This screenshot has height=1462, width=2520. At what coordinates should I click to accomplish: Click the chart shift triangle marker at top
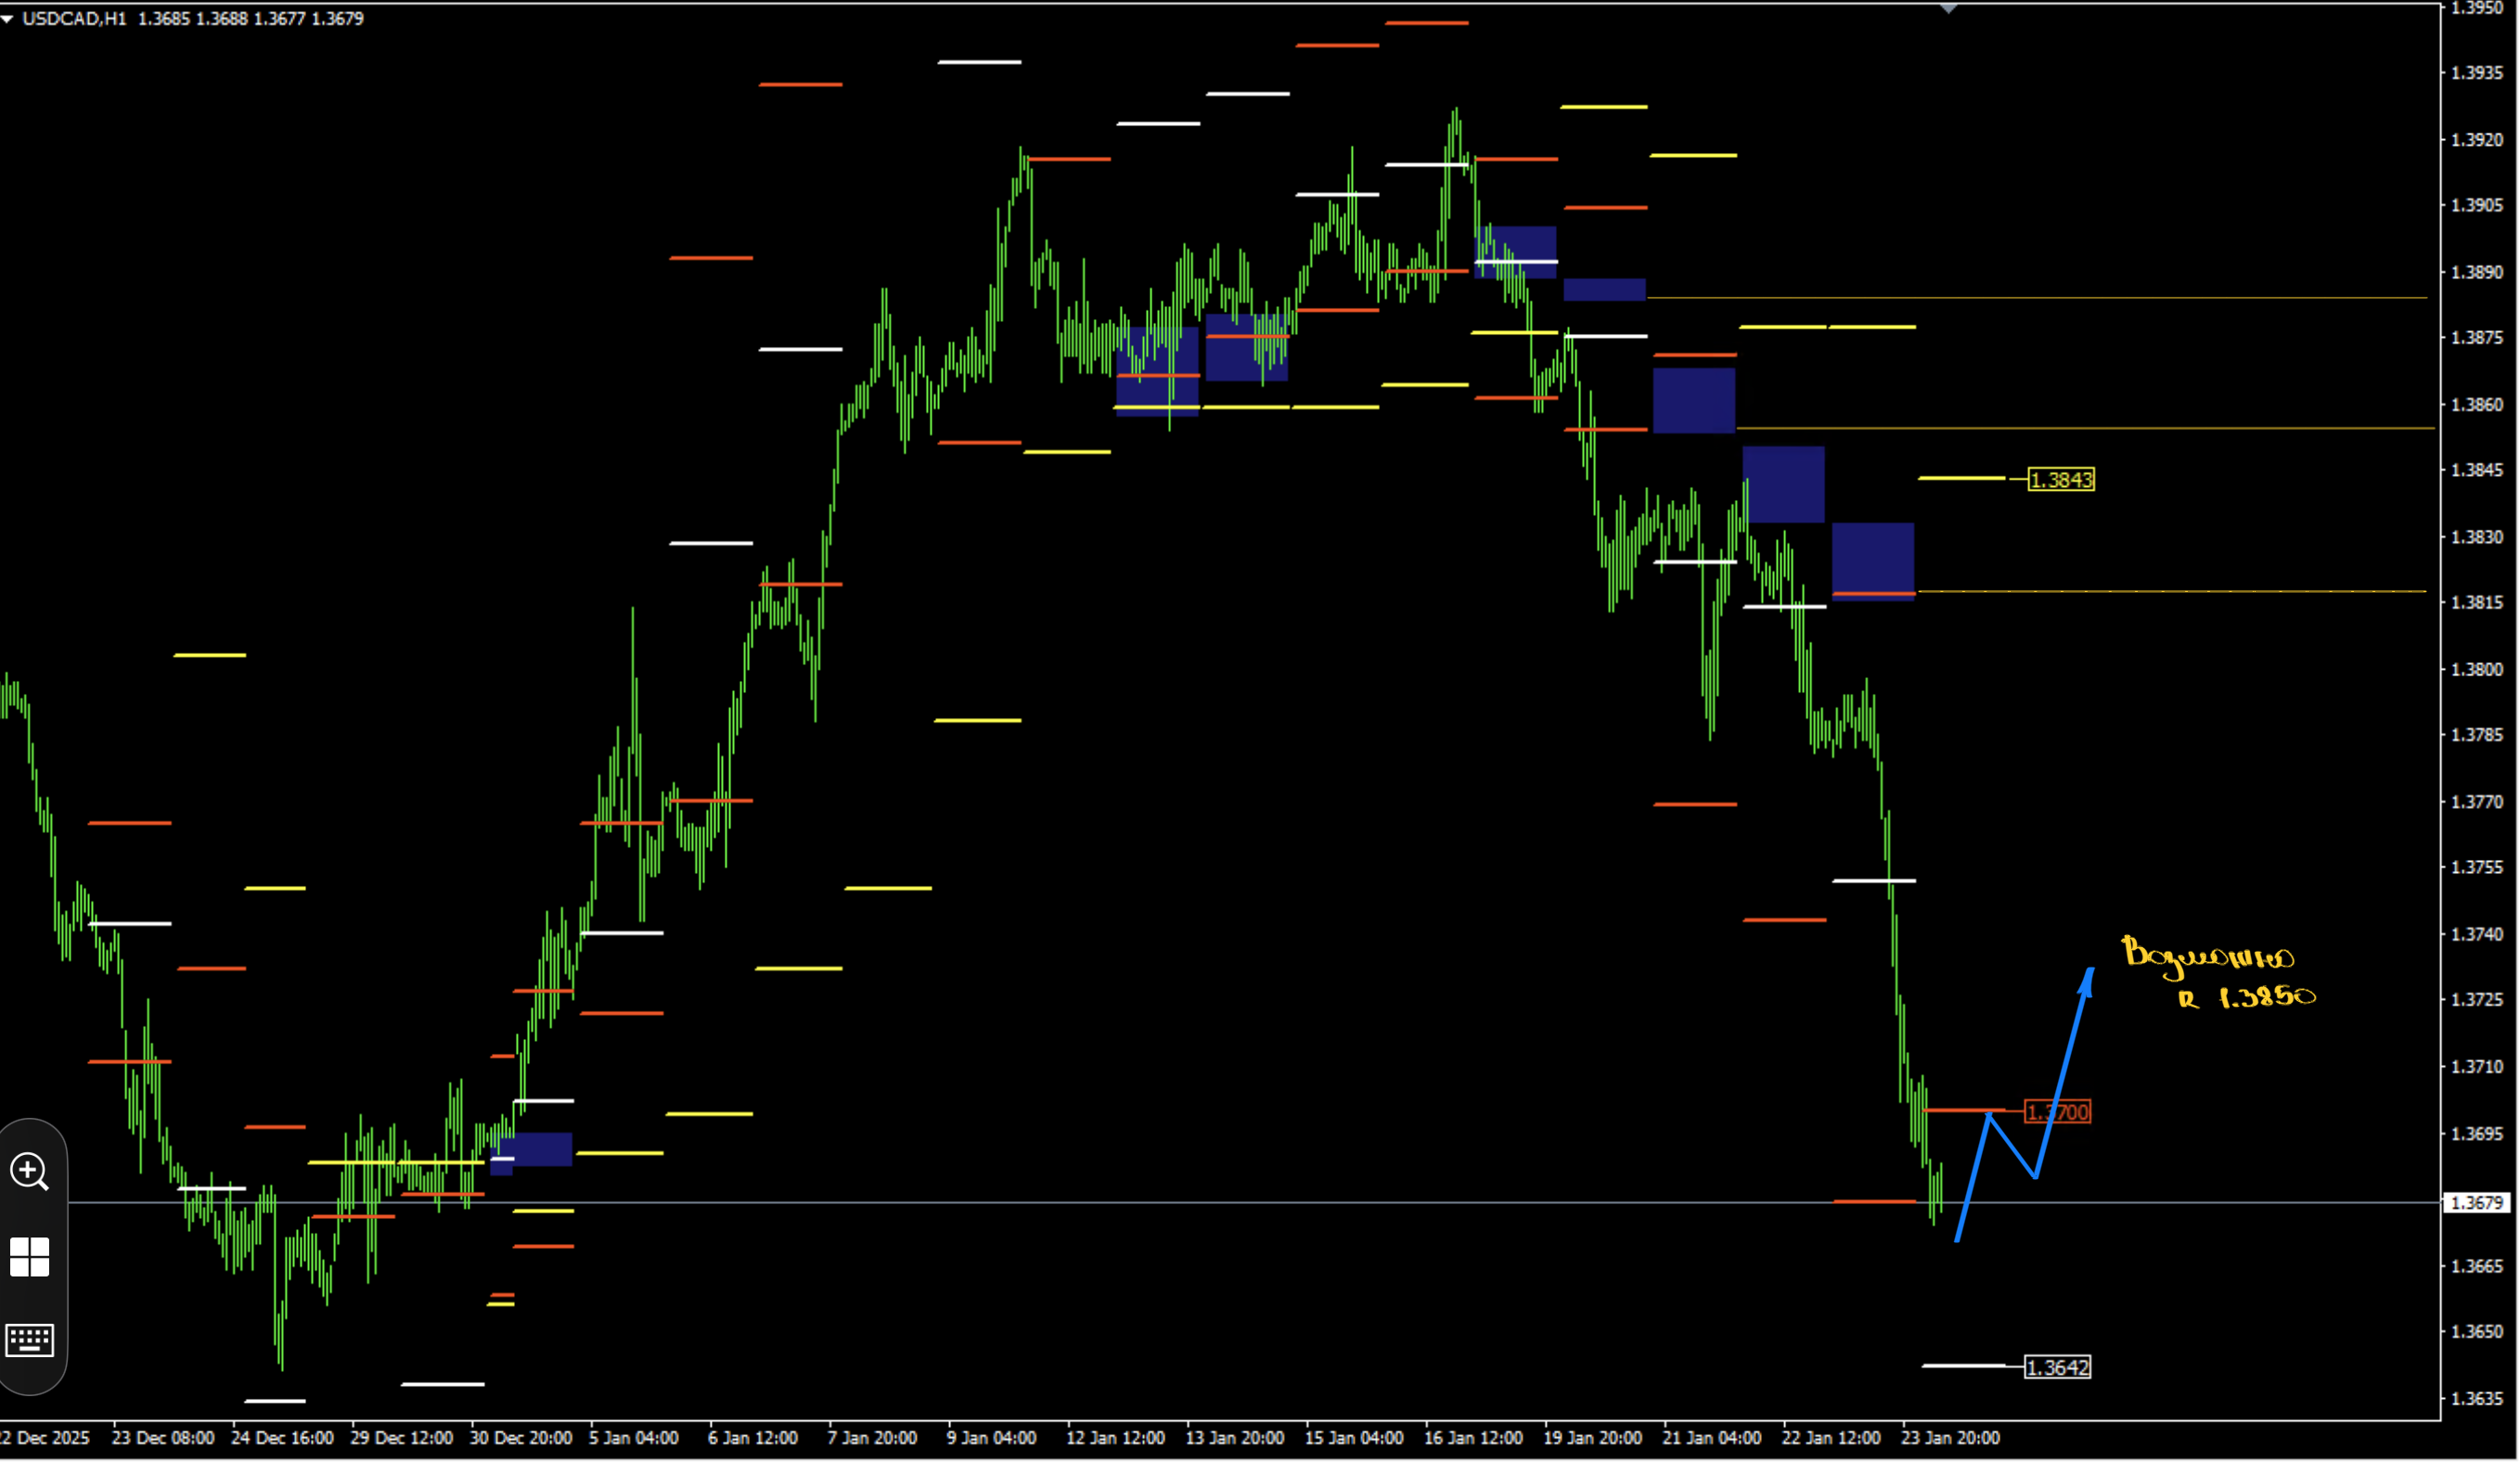tap(1948, 9)
